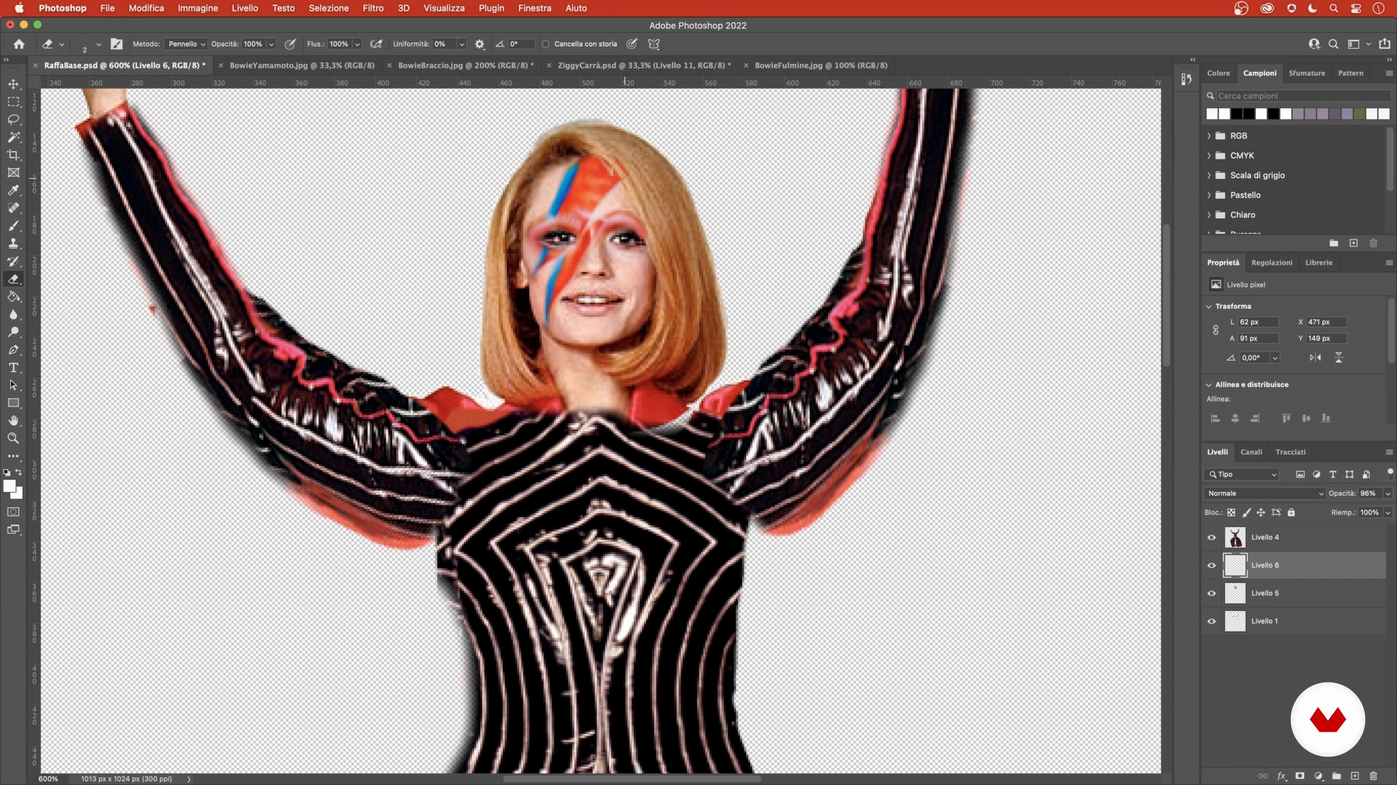Expand the RGB swatches folder
The image size is (1397, 785).
pyautogui.click(x=1209, y=136)
